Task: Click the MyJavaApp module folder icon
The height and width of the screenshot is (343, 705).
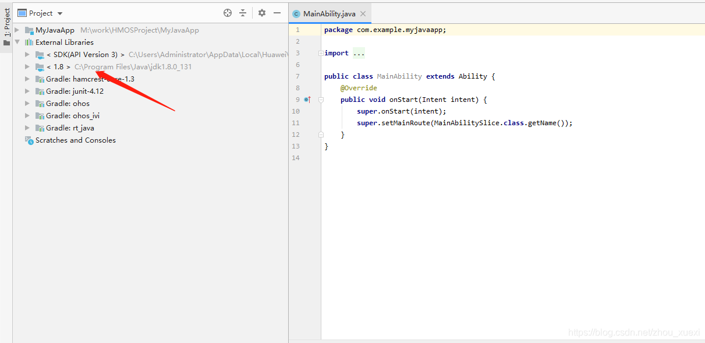Action: tap(29, 30)
